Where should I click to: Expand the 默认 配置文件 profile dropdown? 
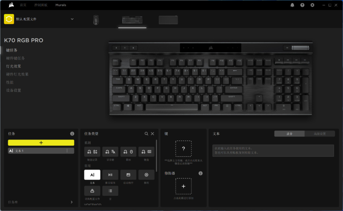point(72,19)
